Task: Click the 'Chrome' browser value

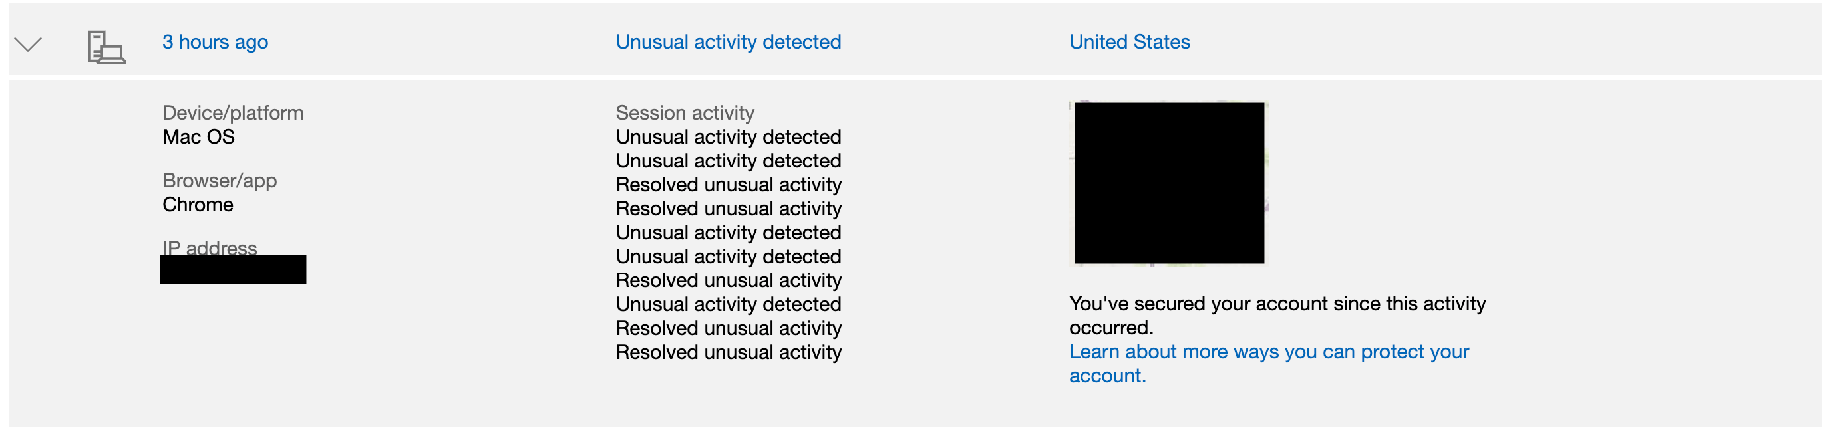Action: 198,205
